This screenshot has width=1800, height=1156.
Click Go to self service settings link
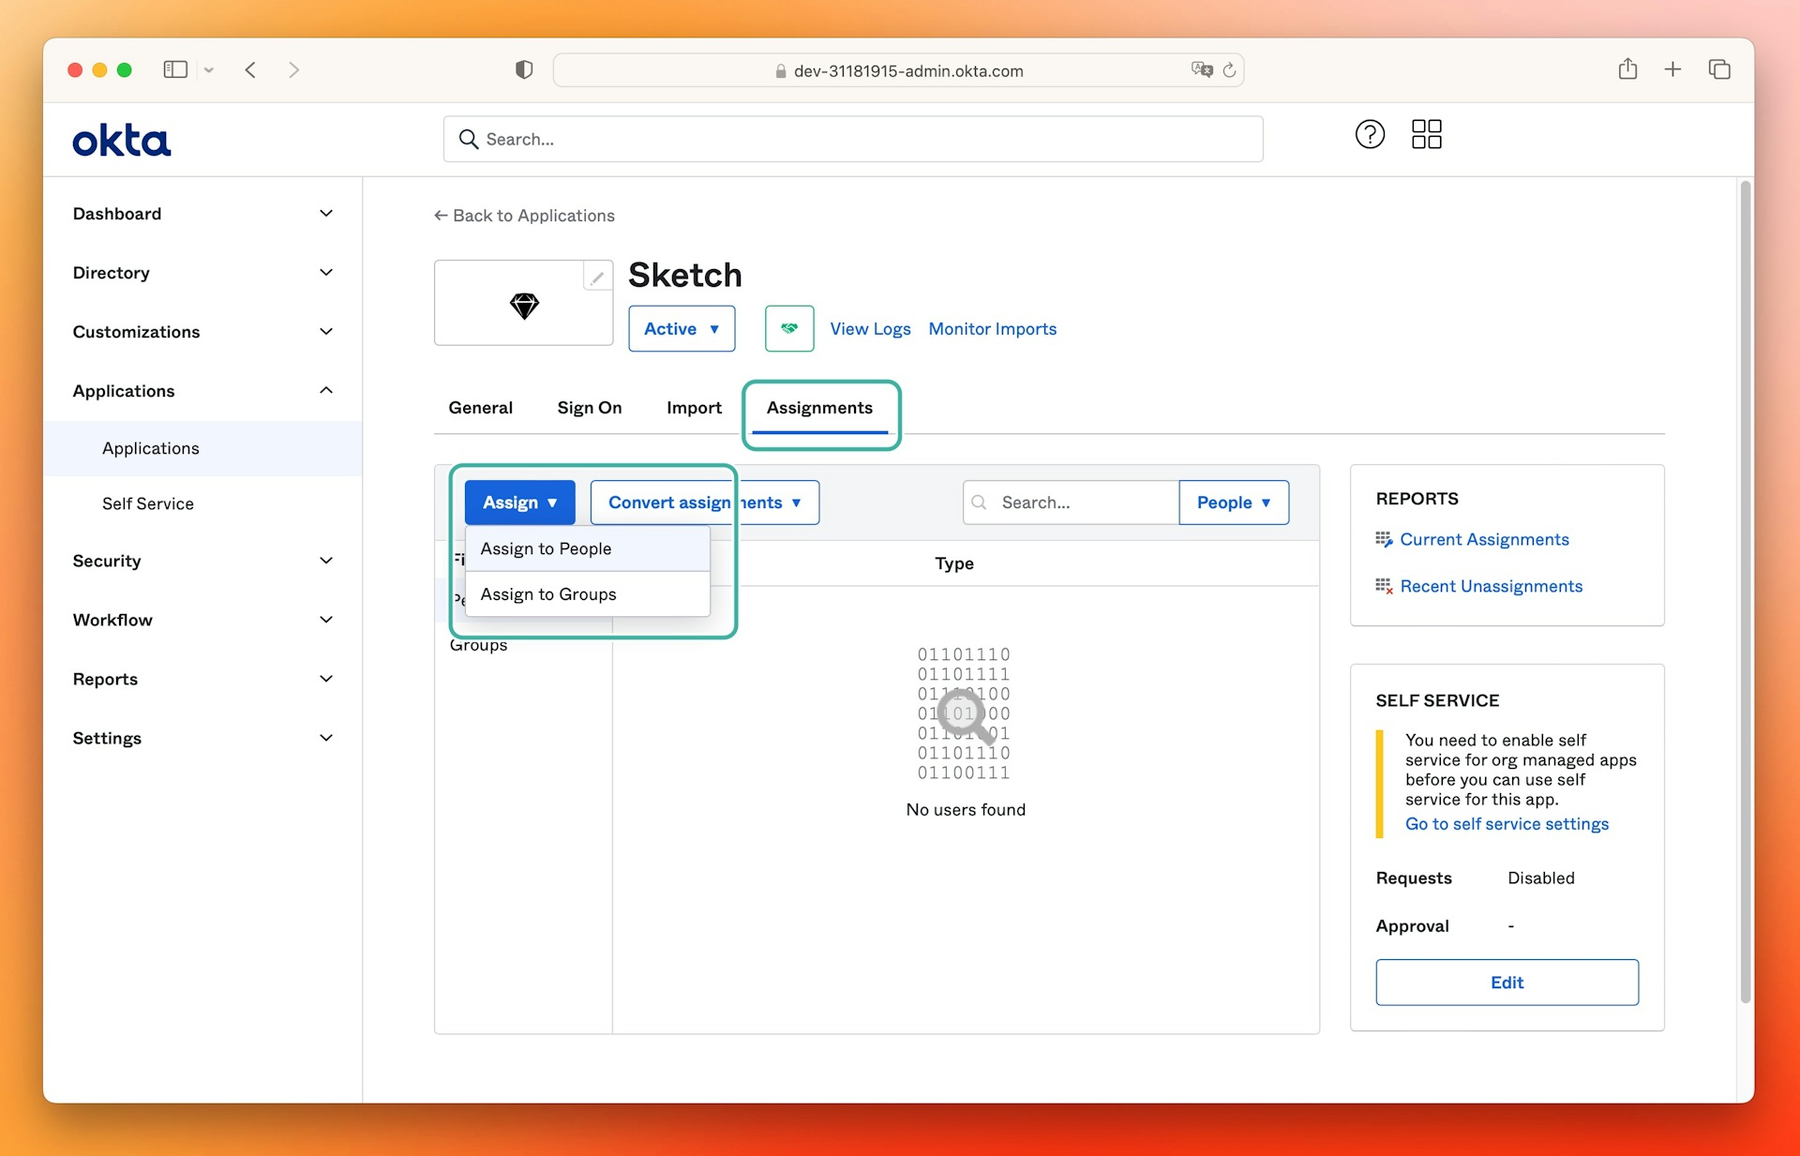(1507, 823)
